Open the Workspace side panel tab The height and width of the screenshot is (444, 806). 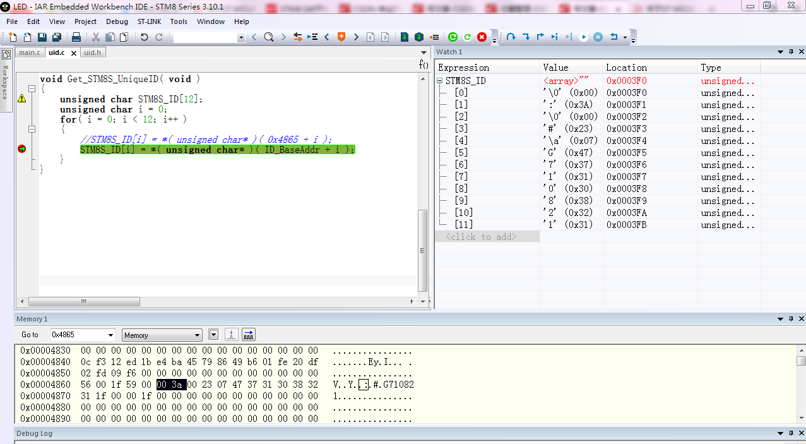tap(5, 80)
